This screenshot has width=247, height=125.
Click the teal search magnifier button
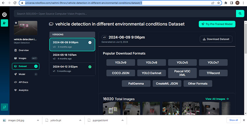(240, 14)
